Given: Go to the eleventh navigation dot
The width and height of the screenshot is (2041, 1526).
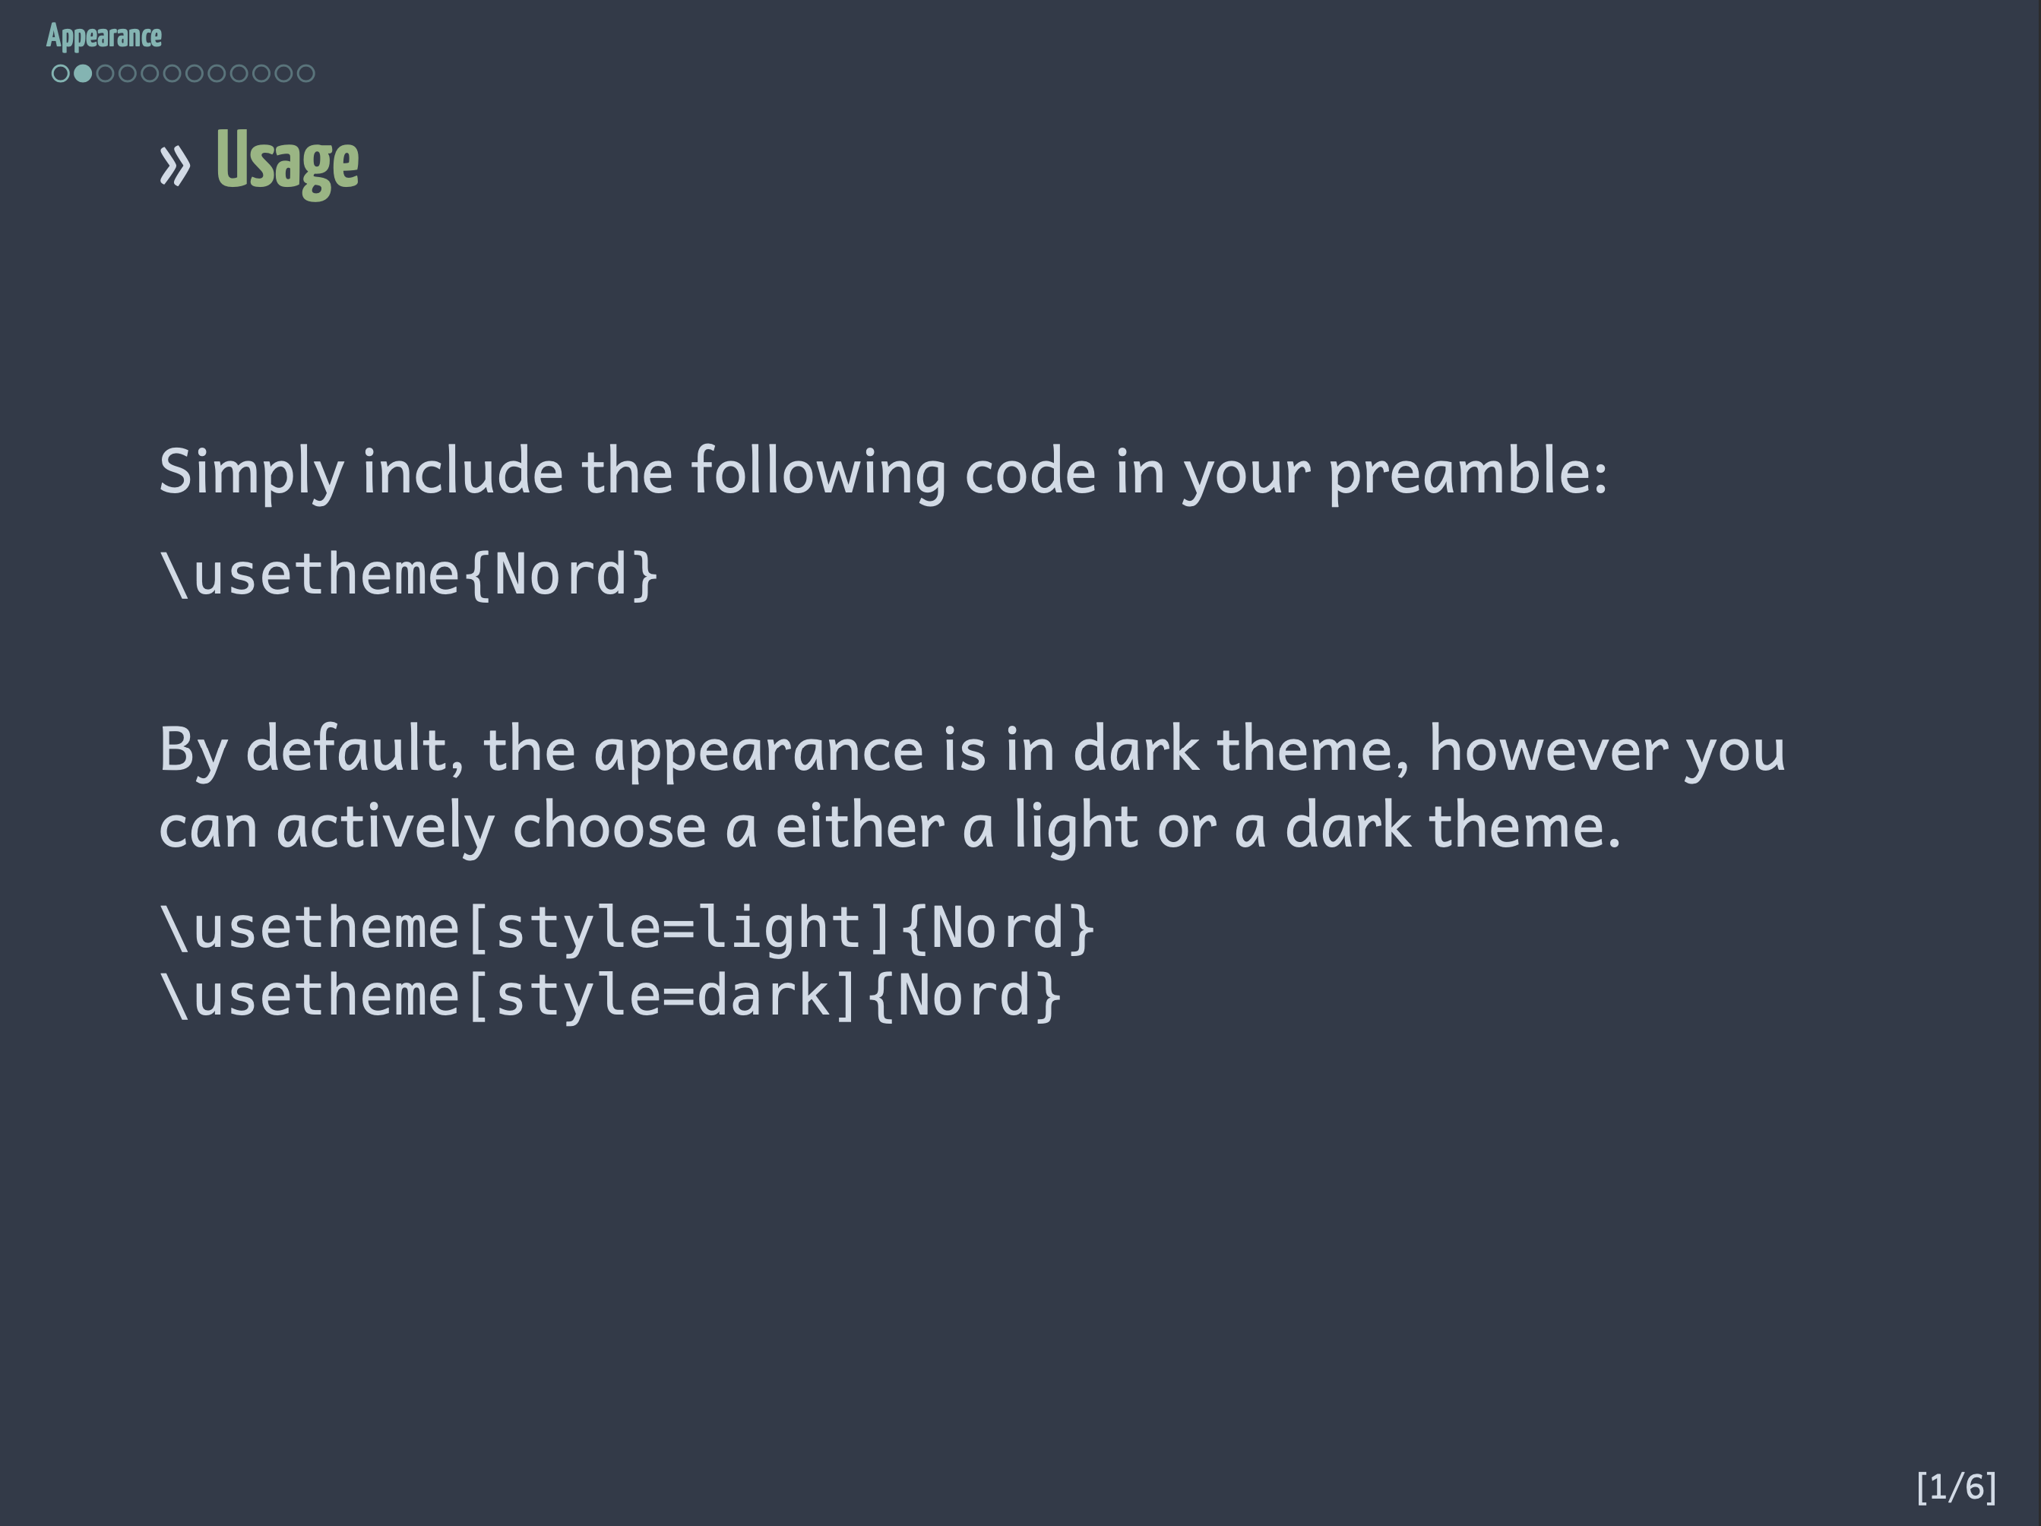Looking at the screenshot, I should click(283, 74).
